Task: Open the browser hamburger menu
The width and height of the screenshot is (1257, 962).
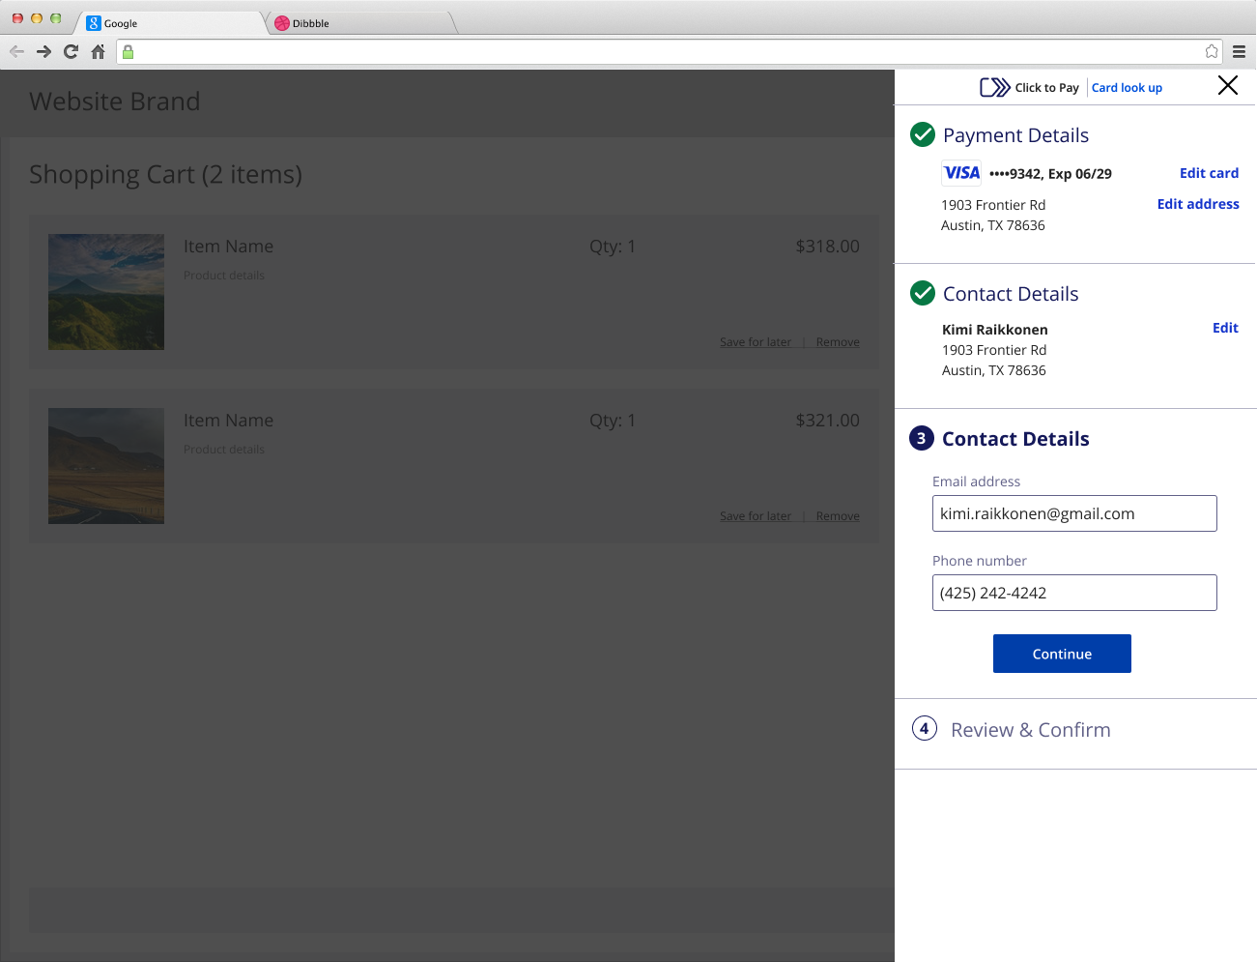Action: coord(1239,52)
